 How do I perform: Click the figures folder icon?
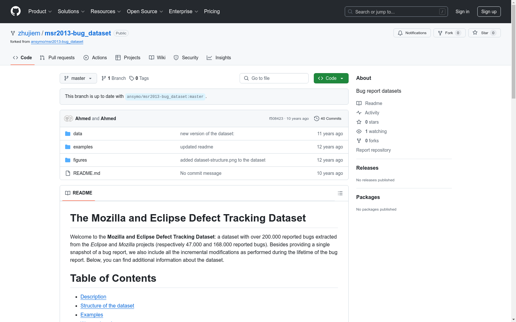(x=68, y=160)
